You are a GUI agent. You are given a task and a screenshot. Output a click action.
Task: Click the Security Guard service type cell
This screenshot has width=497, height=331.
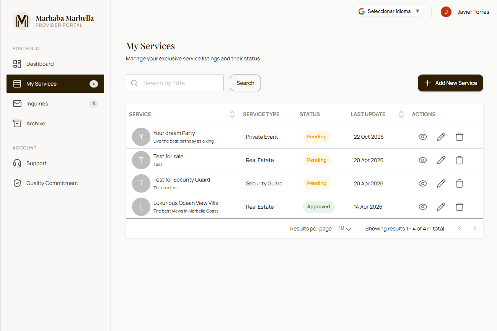264,183
